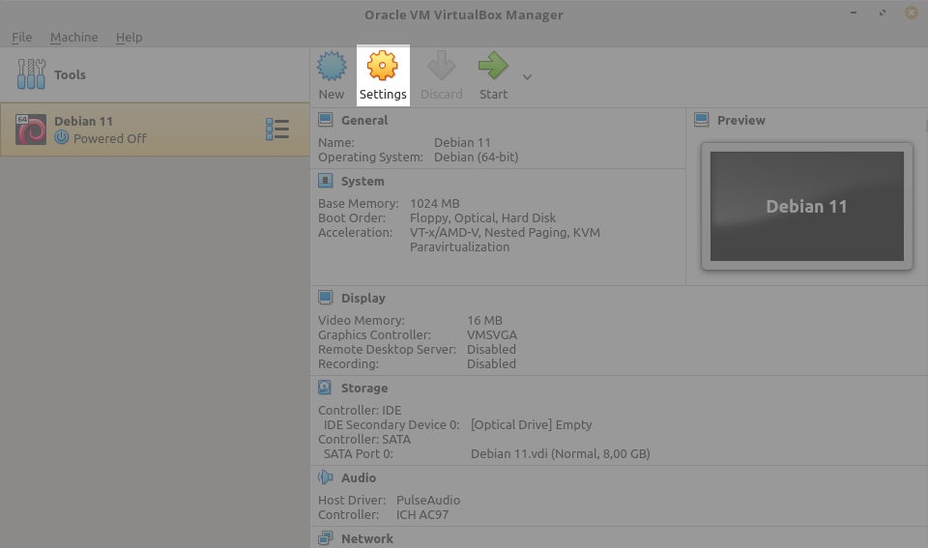
Task: Click the Debian 11.vdi disk entry
Action: tap(560, 454)
